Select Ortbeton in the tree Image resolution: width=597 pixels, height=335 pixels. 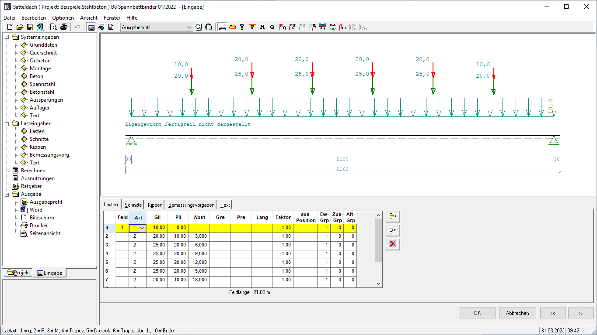pos(40,61)
